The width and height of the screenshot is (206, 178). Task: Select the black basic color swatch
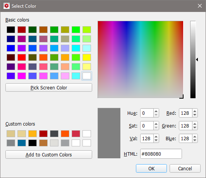(x=11, y=30)
